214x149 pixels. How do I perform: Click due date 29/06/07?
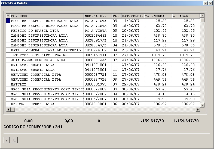click(131, 84)
